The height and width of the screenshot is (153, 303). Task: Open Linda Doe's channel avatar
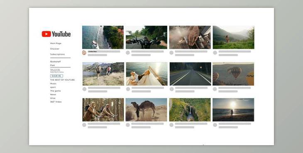coord(84,53)
